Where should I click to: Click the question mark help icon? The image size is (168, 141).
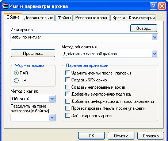pos(153,6)
